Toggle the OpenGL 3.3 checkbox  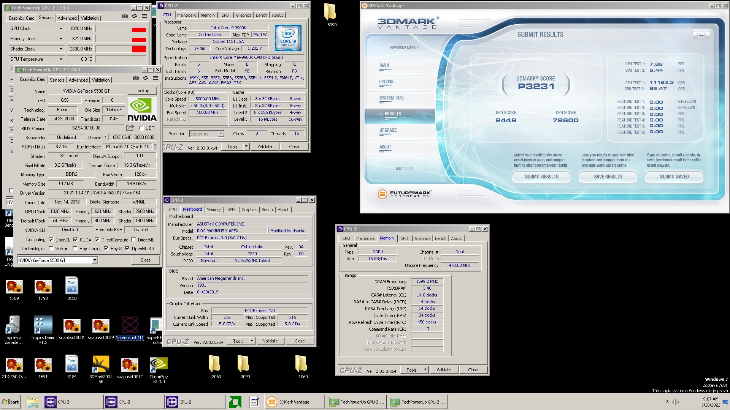point(127,249)
